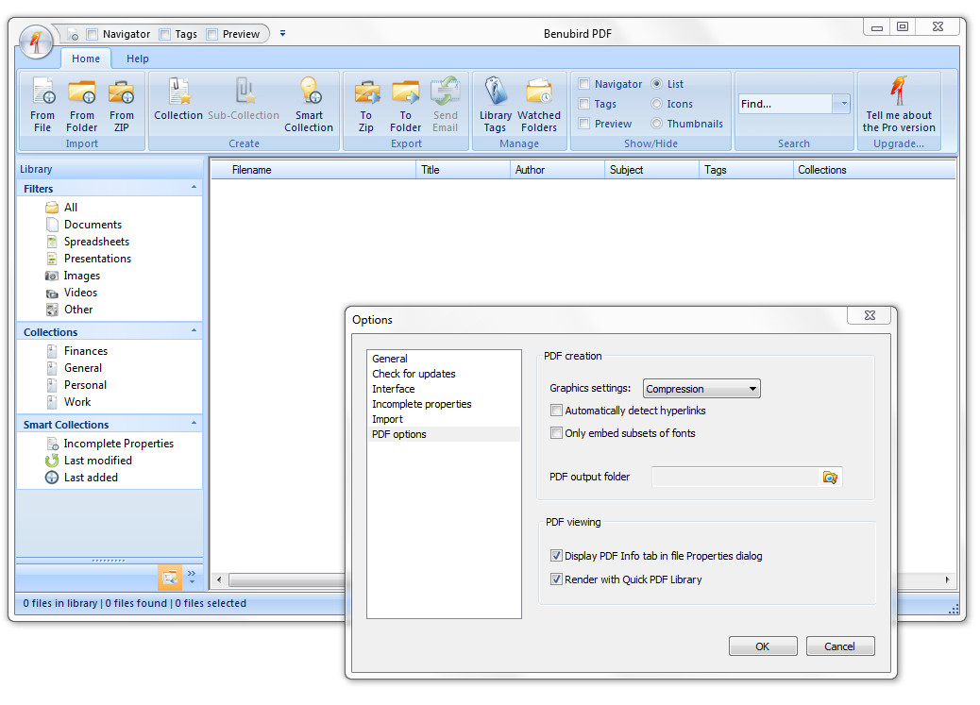Select PDF options in Options list
Image resolution: width=980 pixels, height=705 pixels.
445,434
